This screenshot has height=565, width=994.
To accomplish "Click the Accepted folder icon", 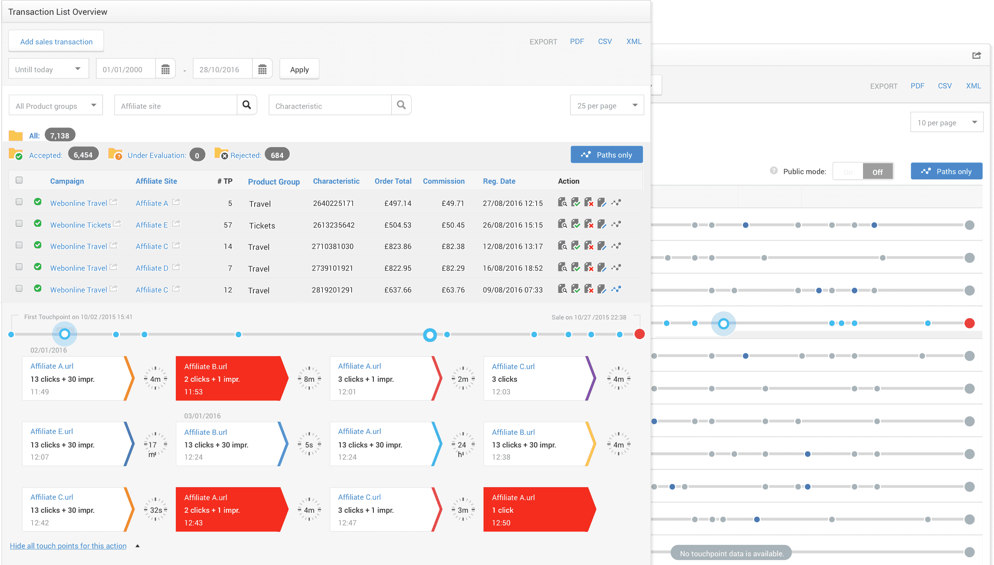I will (16, 154).
